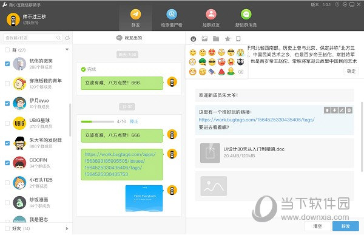The height and width of the screenshot is (235, 364).
Task: Toggle the 好友 (14) checkbox
Action: [x=7, y=228]
